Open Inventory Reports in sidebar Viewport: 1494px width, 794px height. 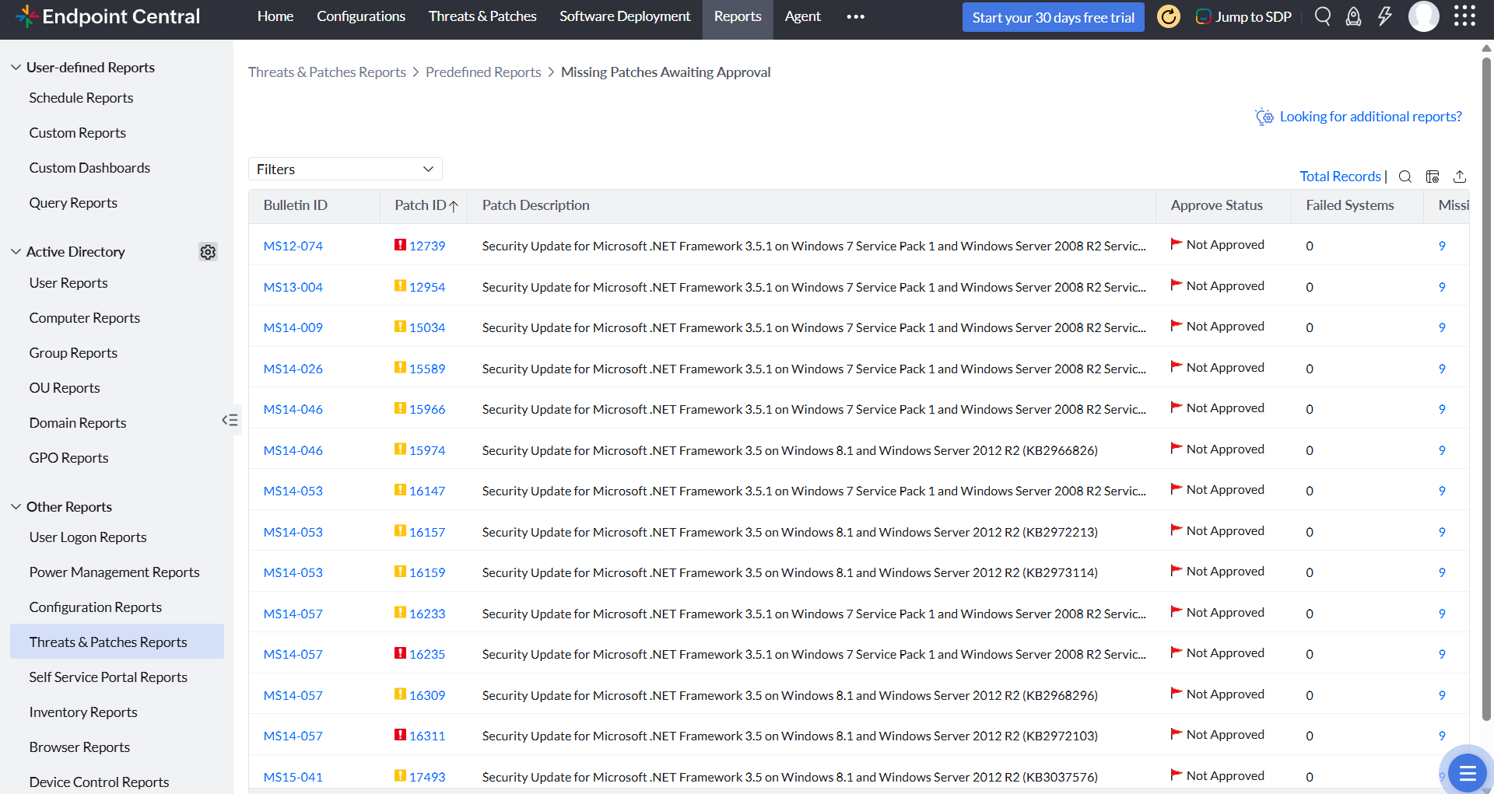tap(83, 712)
